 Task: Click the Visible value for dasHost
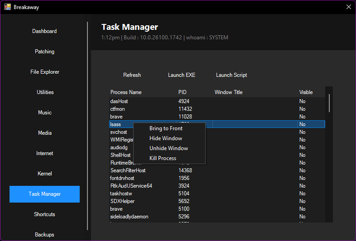pos(302,101)
